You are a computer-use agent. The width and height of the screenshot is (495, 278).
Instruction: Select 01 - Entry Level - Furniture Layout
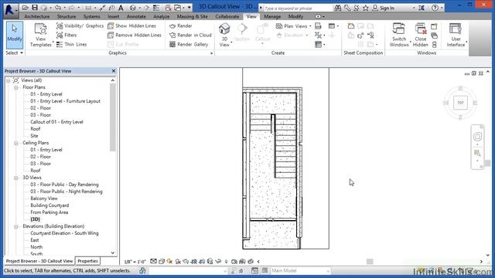65,101
